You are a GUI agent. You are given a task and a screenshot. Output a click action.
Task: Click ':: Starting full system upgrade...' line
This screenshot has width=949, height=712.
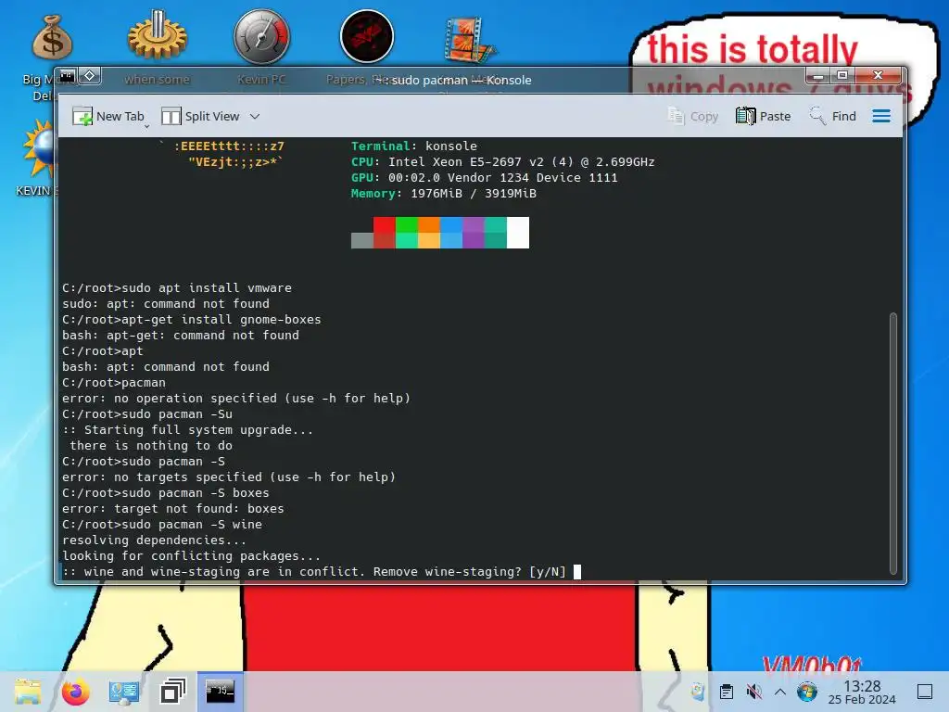[187, 430]
